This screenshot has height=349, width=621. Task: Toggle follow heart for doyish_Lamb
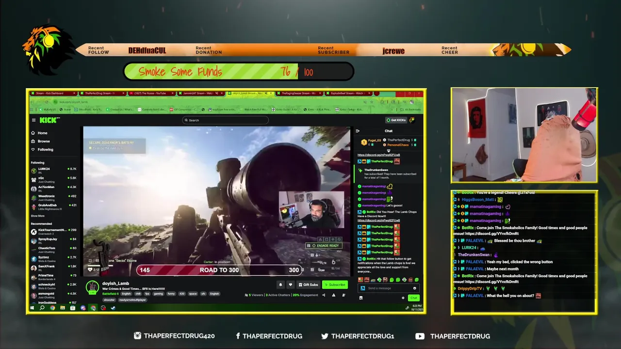[x=290, y=285]
